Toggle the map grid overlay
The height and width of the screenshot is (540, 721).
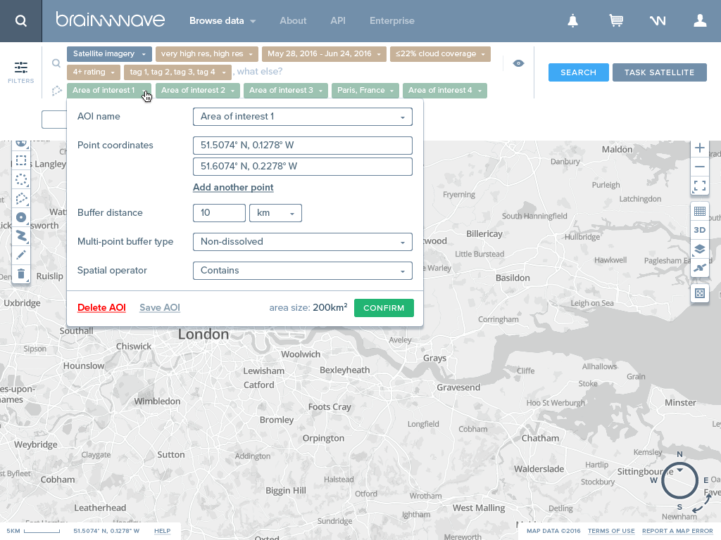pyautogui.click(x=699, y=211)
